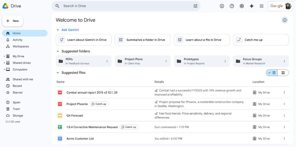Open Google apps grid launcher
The image size is (296, 147).
(x=262, y=6)
